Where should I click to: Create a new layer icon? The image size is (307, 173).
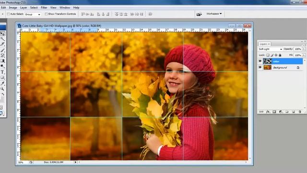293,112
